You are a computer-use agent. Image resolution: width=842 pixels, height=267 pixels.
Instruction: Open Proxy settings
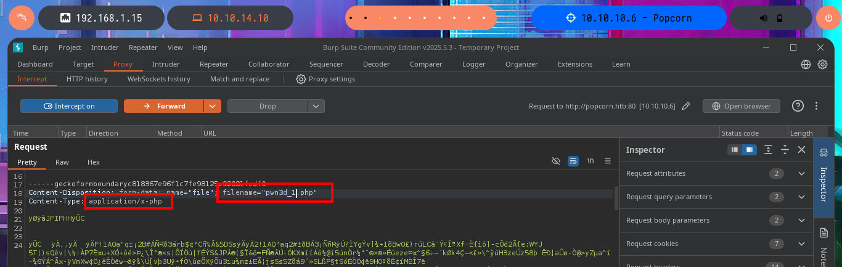point(325,79)
